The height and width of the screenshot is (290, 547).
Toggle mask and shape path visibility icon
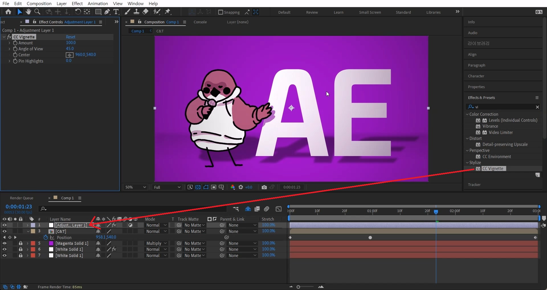click(206, 187)
